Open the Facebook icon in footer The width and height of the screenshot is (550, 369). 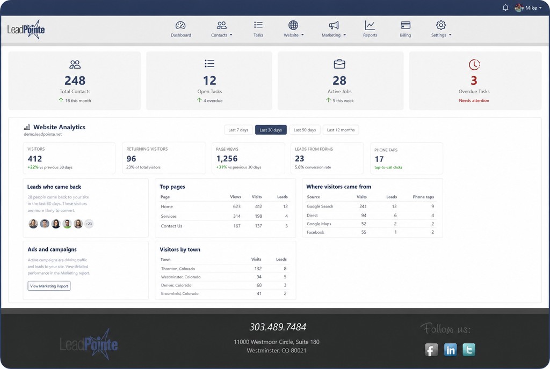[431, 350]
